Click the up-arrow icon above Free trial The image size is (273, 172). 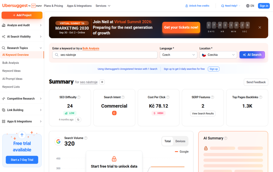pyautogui.click(x=22, y=135)
